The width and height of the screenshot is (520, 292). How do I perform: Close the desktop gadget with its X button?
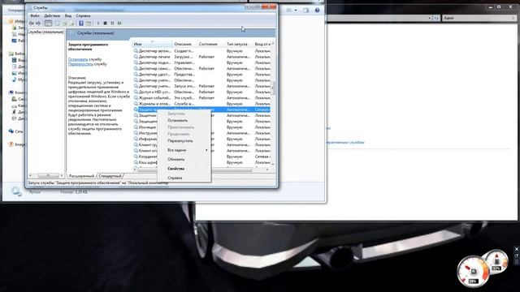517,249
